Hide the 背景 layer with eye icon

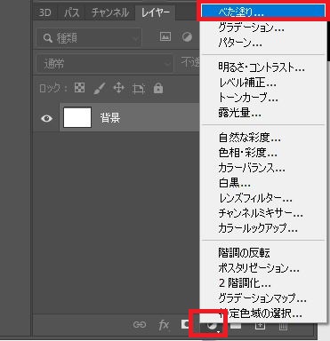pyautogui.click(x=46, y=118)
